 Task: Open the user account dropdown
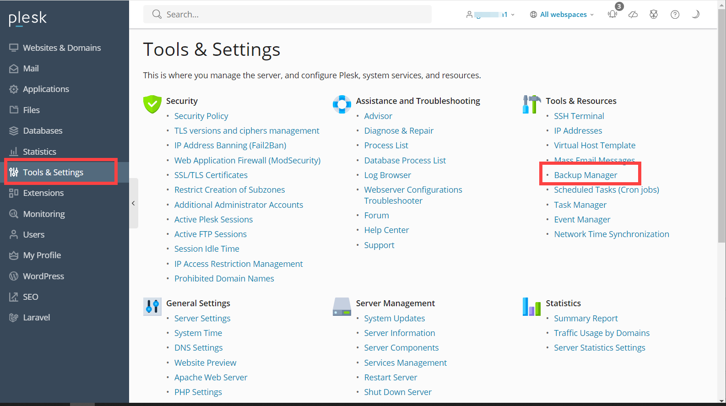[x=490, y=14]
